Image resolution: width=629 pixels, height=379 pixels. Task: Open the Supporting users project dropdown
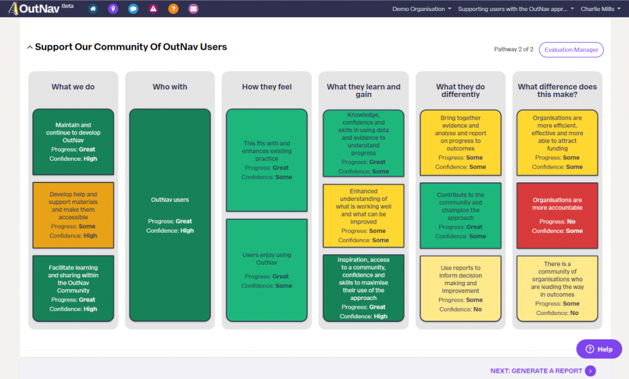click(516, 9)
